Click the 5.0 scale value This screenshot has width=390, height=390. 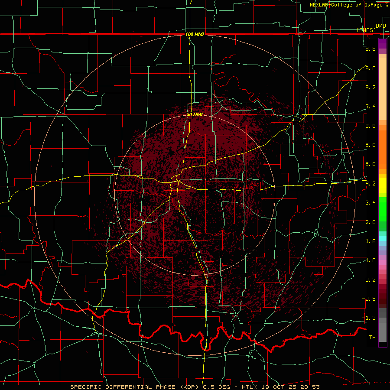point(370,164)
